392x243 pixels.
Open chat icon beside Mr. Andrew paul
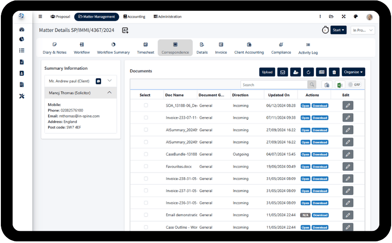click(98, 81)
